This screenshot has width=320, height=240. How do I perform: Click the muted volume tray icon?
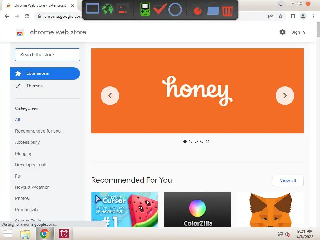pyautogui.click(x=287, y=234)
